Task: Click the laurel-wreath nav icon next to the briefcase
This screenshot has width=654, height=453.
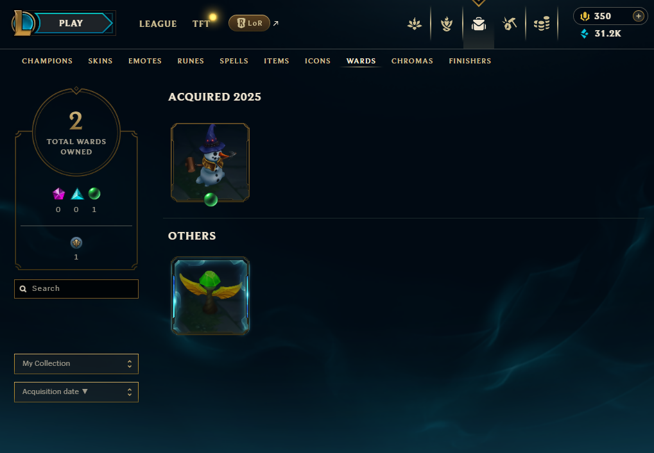Action: (446, 24)
